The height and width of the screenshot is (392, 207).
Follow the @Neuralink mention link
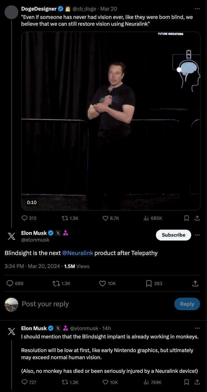click(x=78, y=253)
